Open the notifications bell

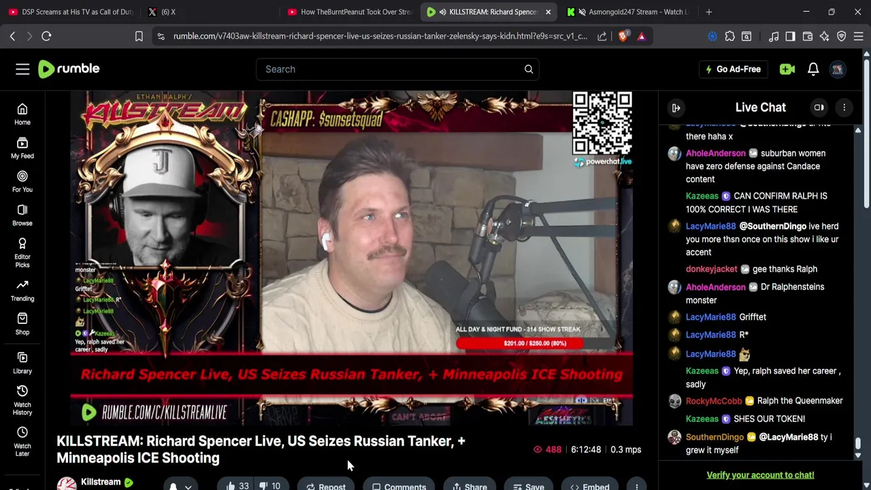pos(813,69)
